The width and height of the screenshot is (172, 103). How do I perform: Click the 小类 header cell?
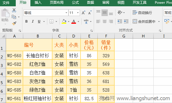pos(74,45)
